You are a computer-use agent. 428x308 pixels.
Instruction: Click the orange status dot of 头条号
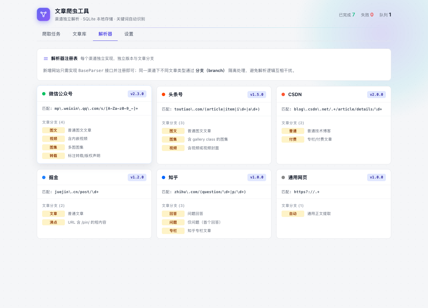coord(164,94)
